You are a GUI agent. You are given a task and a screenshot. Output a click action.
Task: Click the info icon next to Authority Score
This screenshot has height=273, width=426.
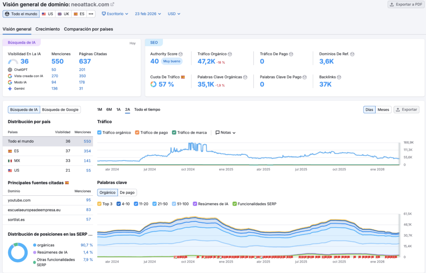pyautogui.click(x=180, y=54)
